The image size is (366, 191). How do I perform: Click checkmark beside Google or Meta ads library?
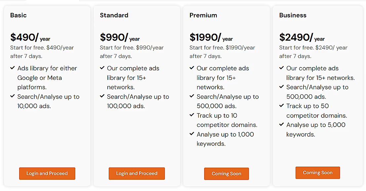pyautogui.click(x=13, y=68)
